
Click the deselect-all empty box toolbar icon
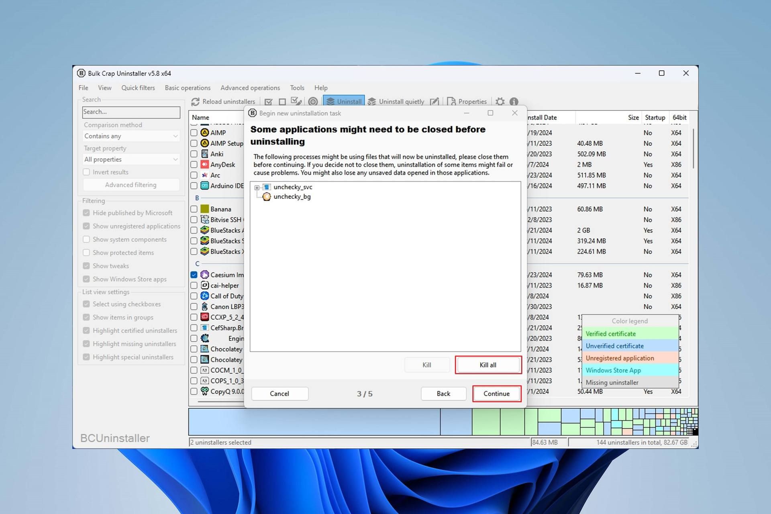(x=282, y=102)
